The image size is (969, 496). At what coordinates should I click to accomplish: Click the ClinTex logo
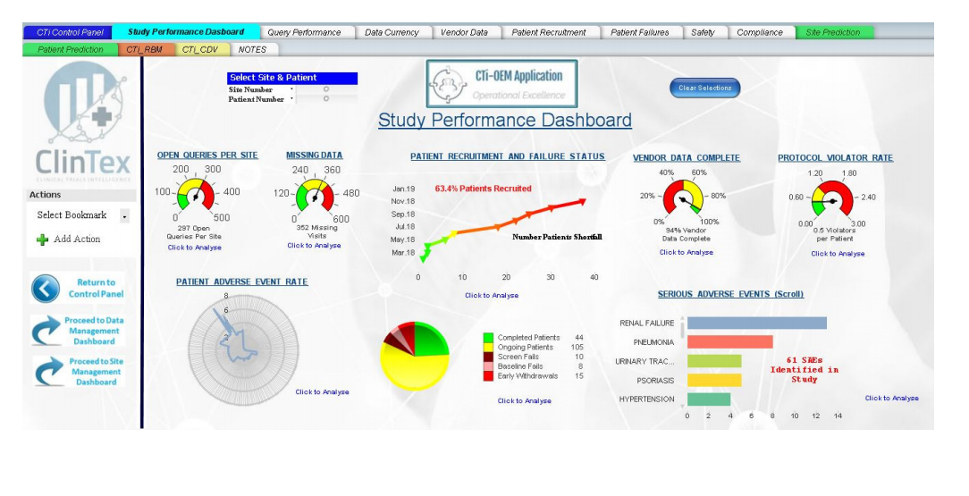click(83, 122)
